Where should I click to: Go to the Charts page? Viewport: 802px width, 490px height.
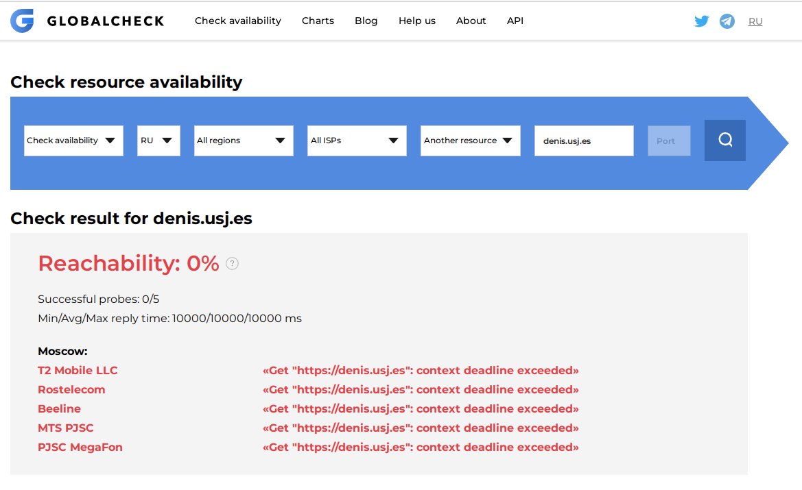point(318,21)
